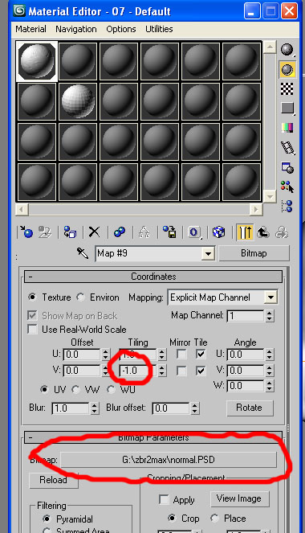This screenshot has height=533, width=305.
Task: Click Reset Map X icon
Action: click(x=95, y=232)
